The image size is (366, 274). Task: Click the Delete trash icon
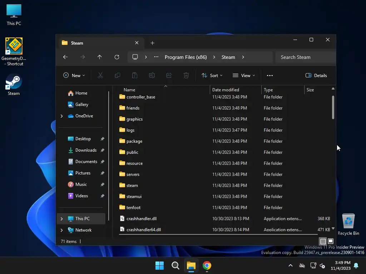pos(186,75)
